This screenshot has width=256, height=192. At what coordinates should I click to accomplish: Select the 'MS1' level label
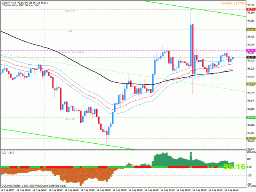(x=70, y=86)
